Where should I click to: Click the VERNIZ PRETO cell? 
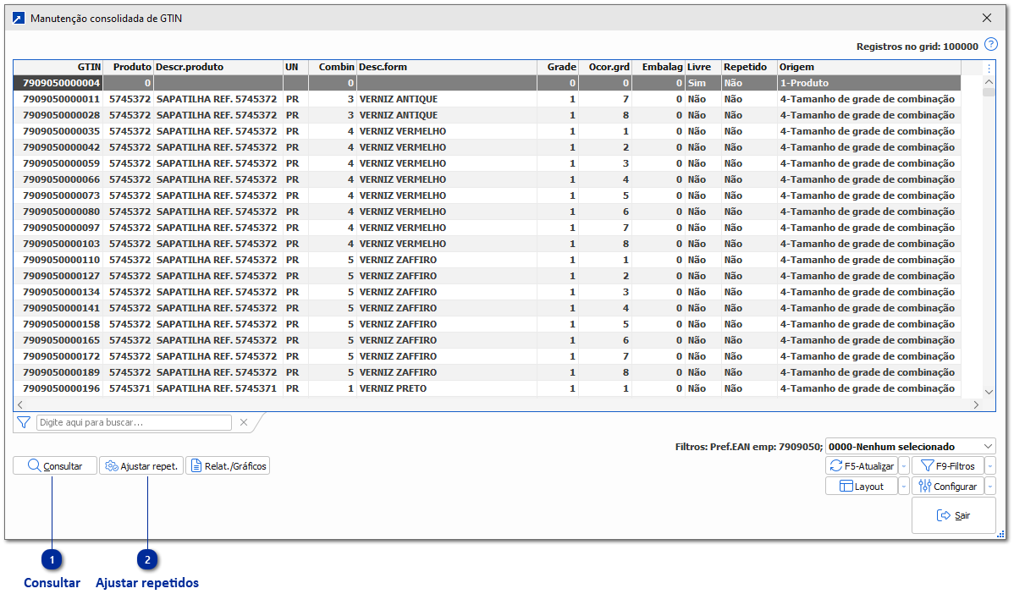tap(447, 389)
